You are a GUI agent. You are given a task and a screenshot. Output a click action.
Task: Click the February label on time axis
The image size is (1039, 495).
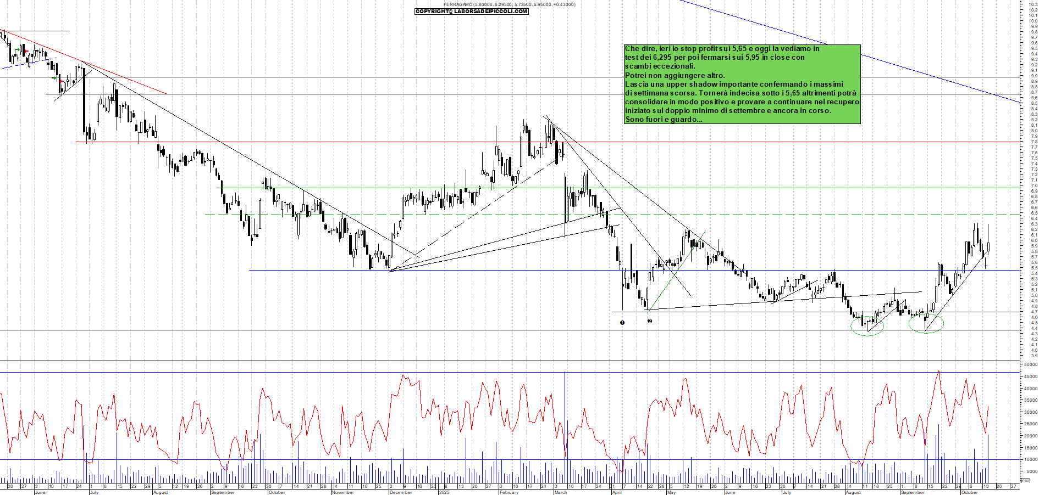[509, 492]
